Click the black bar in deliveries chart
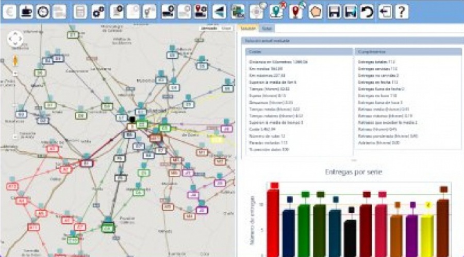This screenshot has width=464, height=257. click(x=351, y=238)
